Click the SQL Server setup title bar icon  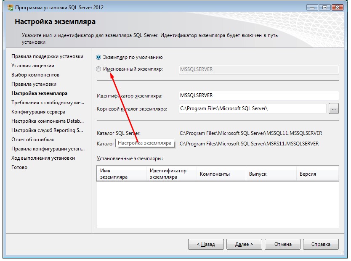[10, 8]
